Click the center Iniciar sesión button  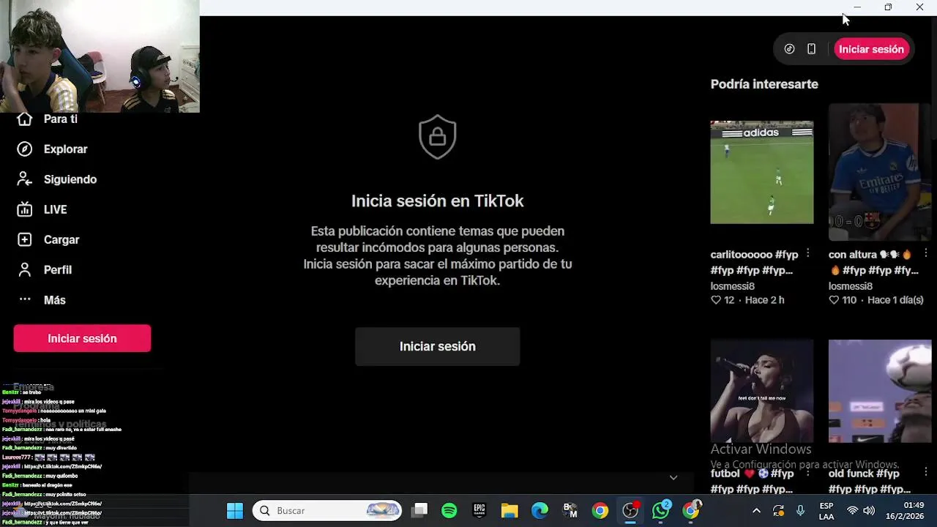tap(438, 346)
